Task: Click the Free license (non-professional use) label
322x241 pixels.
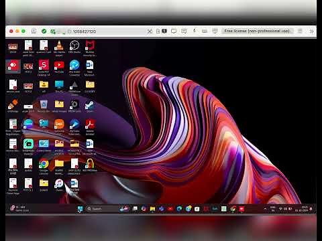Action: pyautogui.click(x=257, y=31)
